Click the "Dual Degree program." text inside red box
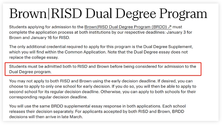The image size is (222, 125). tap(30, 72)
